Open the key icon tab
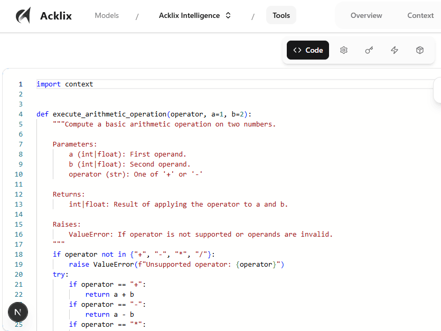The height and width of the screenshot is (331, 441). pyautogui.click(x=369, y=50)
